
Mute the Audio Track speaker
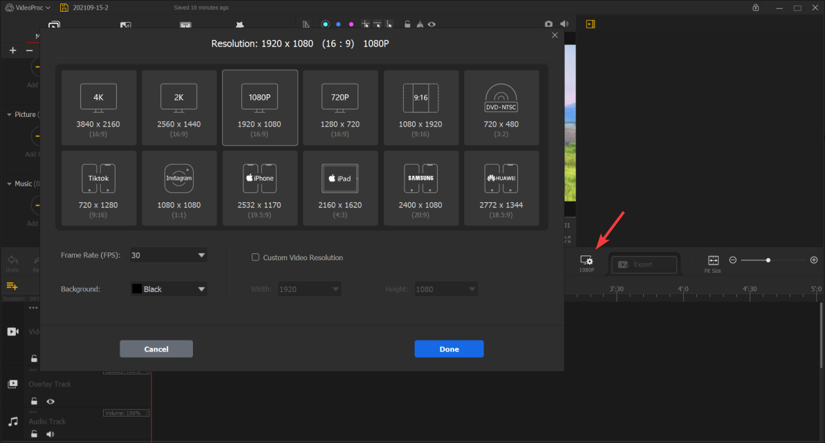tap(50, 434)
